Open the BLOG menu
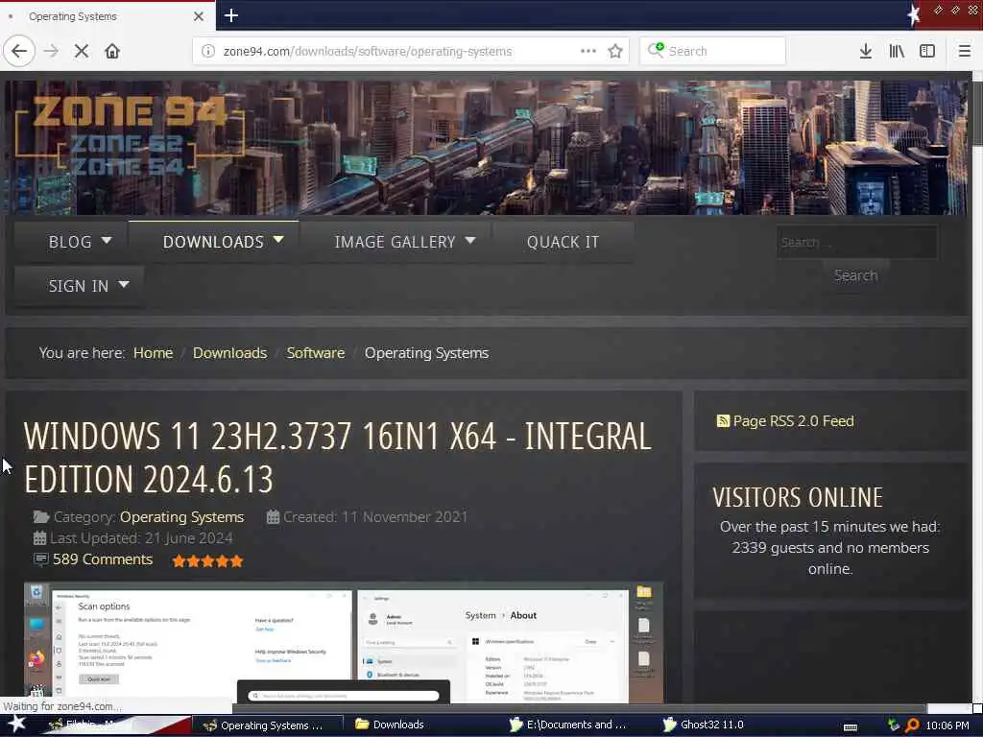 coord(70,242)
